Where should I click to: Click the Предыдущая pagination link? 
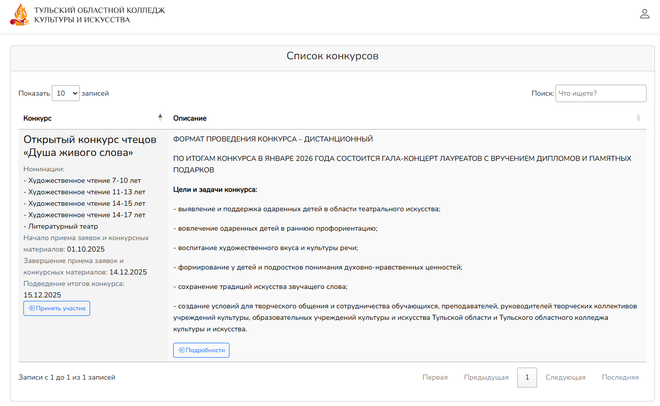(x=486, y=378)
